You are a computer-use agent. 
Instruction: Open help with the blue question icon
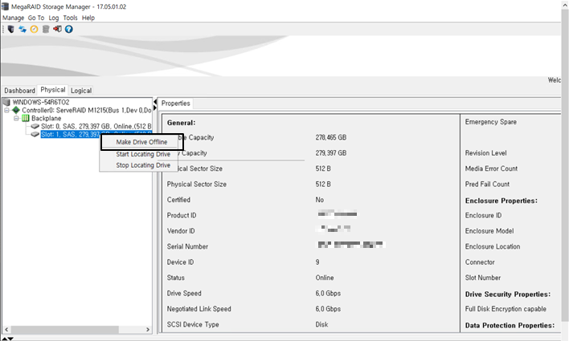click(69, 29)
